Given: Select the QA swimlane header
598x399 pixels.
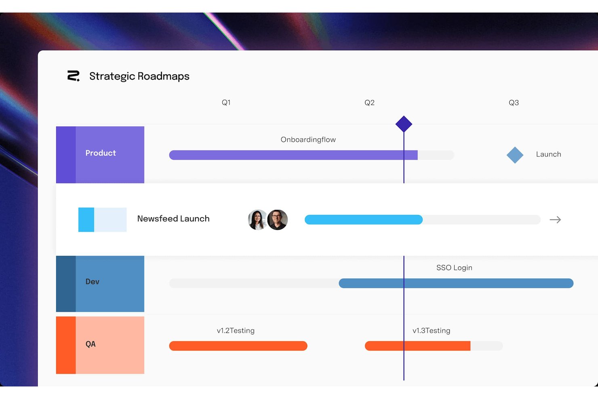Looking at the screenshot, I should 100,345.
